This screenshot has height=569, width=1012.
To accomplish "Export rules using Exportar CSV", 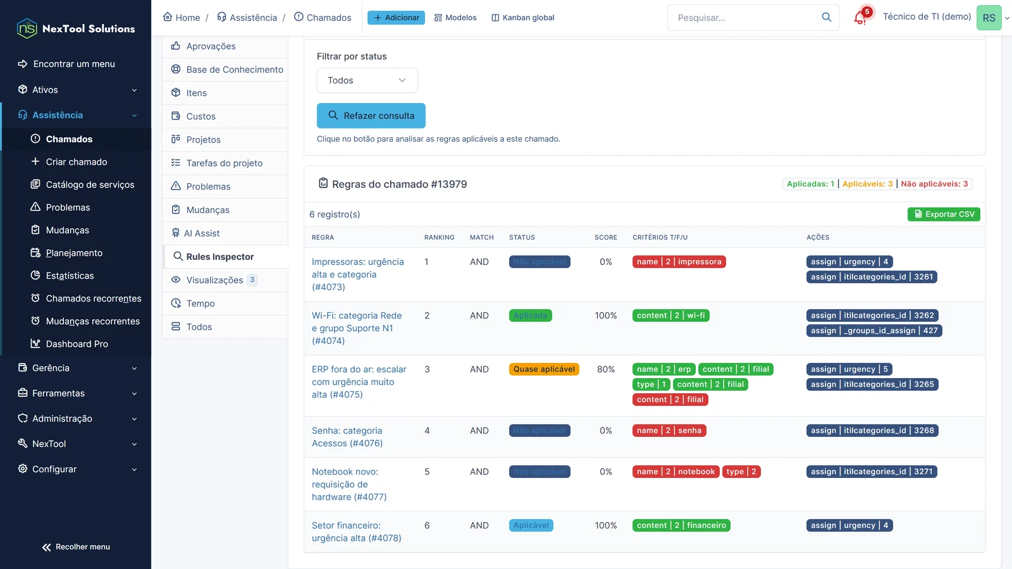I will tap(944, 214).
